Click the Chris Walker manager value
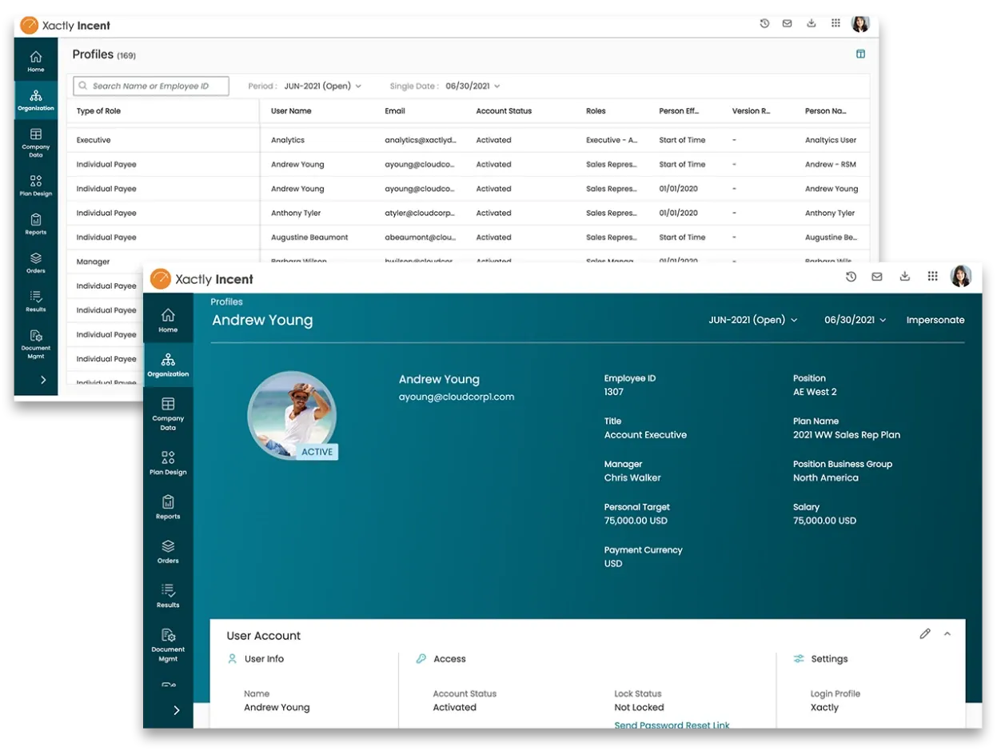This screenshot has height=751, width=1001. click(x=632, y=477)
